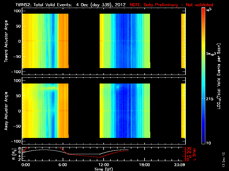Click the 6:00 time axis label
Screen dimensions: 229x171
coord(63,165)
